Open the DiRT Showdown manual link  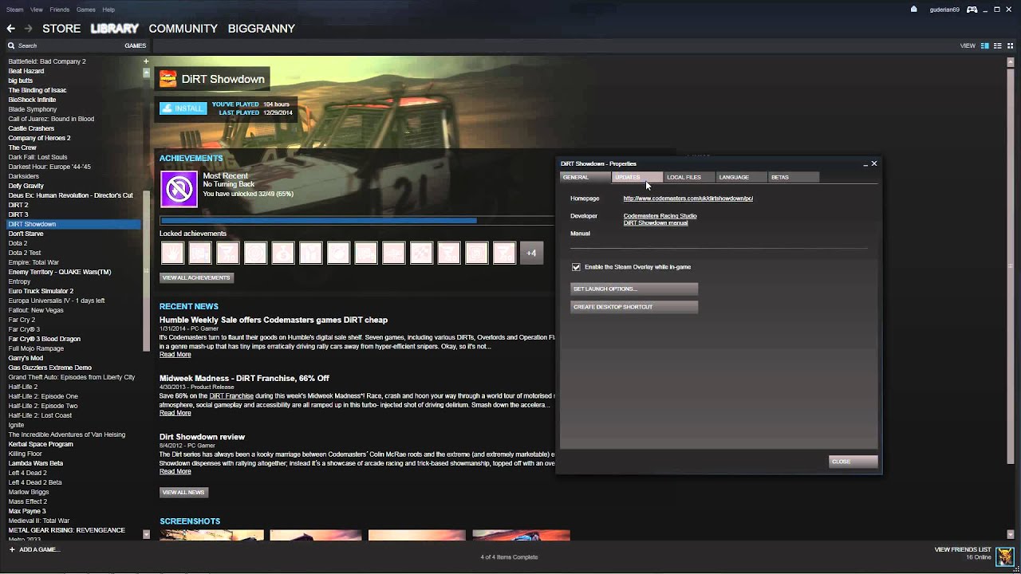tap(655, 223)
